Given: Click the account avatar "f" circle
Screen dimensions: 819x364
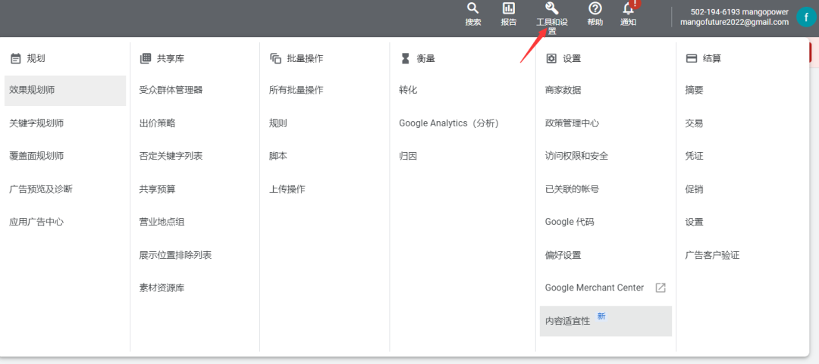Looking at the screenshot, I should point(806,17).
